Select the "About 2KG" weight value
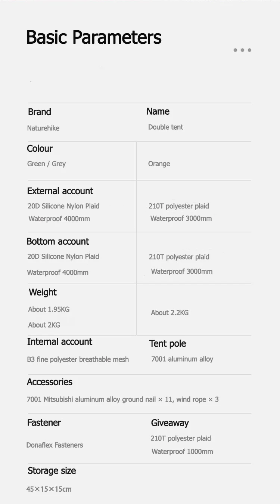This screenshot has width=280, height=504. click(44, 325)
